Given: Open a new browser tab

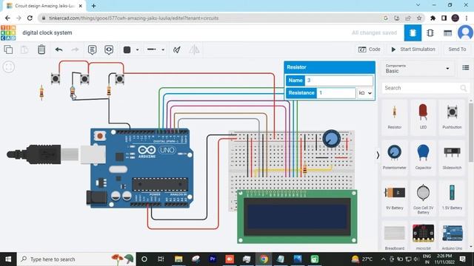Looking at the screenshot, I should pos(93,6).
